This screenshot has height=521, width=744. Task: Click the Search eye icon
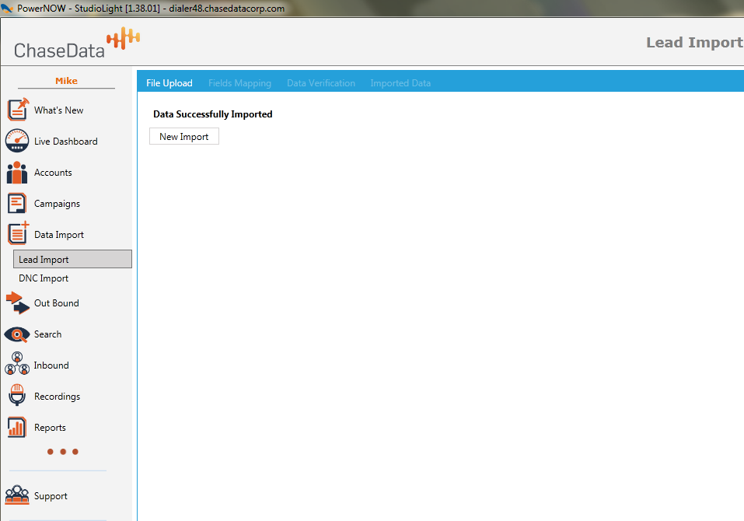[x=17, y=334]
